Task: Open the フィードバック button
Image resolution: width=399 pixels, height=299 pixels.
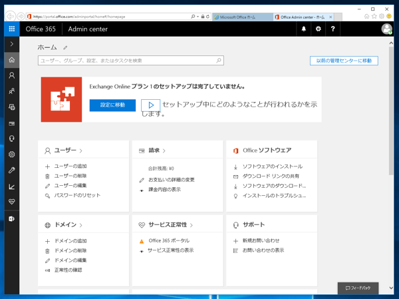Action: pos(358,288)
